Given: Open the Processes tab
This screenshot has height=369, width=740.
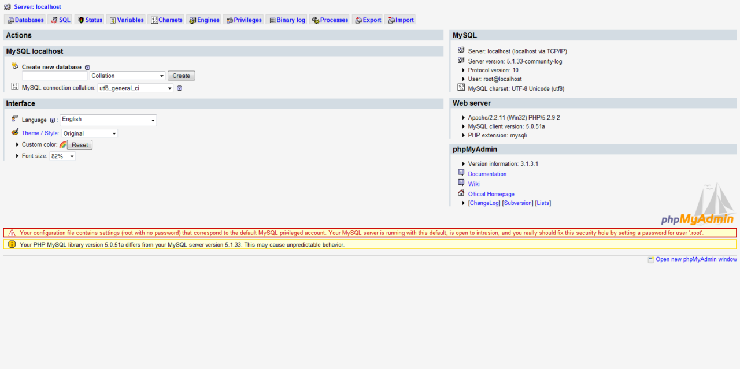Looking at the screenshot, I should pyautogui.click(x=330, y=20).
